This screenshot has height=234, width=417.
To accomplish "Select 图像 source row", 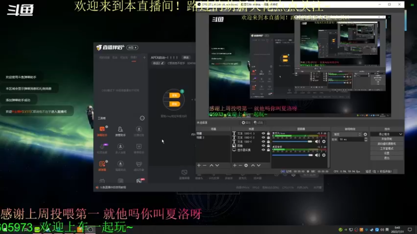I will tap(251, 146).
